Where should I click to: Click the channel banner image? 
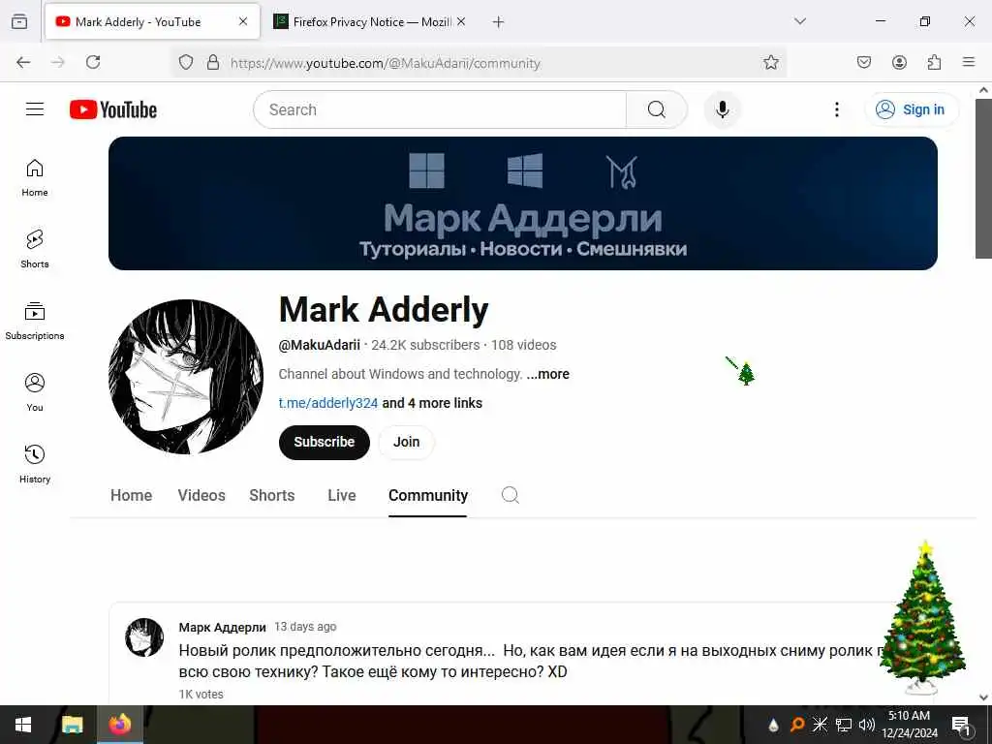(522, 203)
